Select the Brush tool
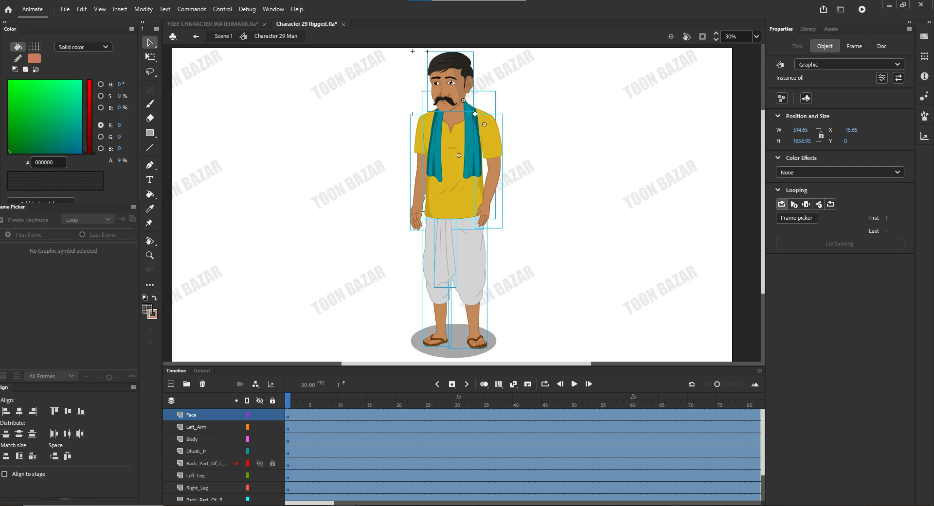Image resolution: width=934 pixels, height=506 pixels. pyautogui.click(x=150, y=104)
